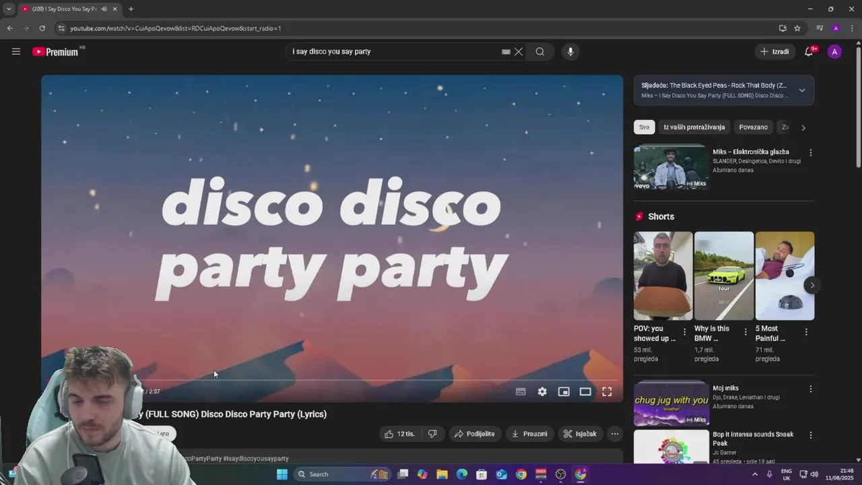
Task: Show next Shorts with the arrow
Action: pos(812,285)
